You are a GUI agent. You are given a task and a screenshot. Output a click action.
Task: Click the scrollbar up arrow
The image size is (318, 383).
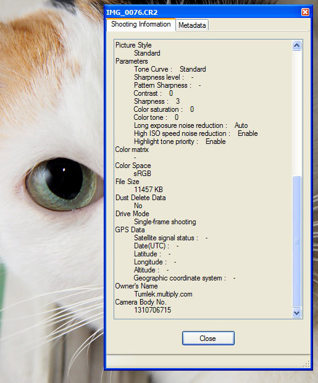click(x=296, y=46)
